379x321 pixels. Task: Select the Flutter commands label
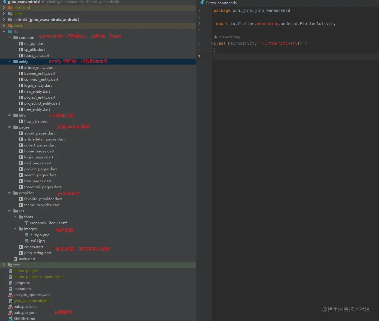(221, 3)
